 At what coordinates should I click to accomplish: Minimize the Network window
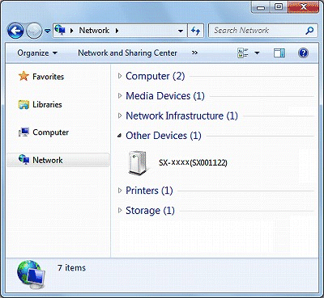(261, 6)
